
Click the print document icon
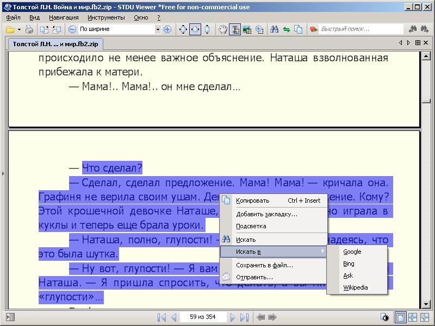[28, 29]
